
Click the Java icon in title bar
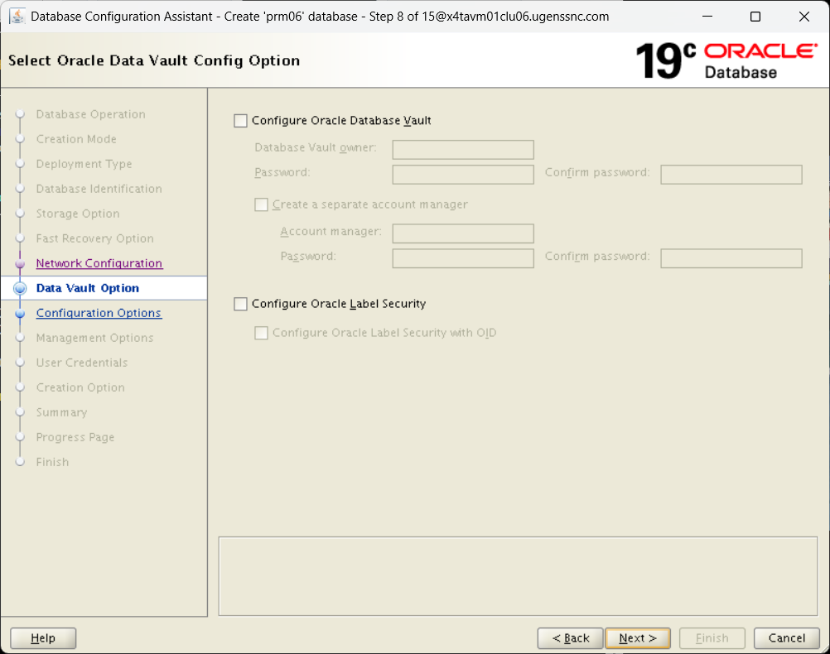coord(17,17)
